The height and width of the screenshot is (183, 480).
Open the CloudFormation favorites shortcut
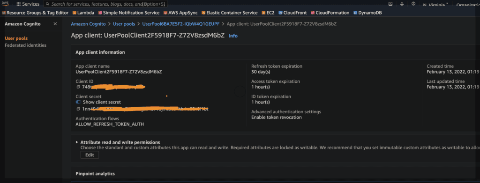pyautogui.click(x=330, y=13)
